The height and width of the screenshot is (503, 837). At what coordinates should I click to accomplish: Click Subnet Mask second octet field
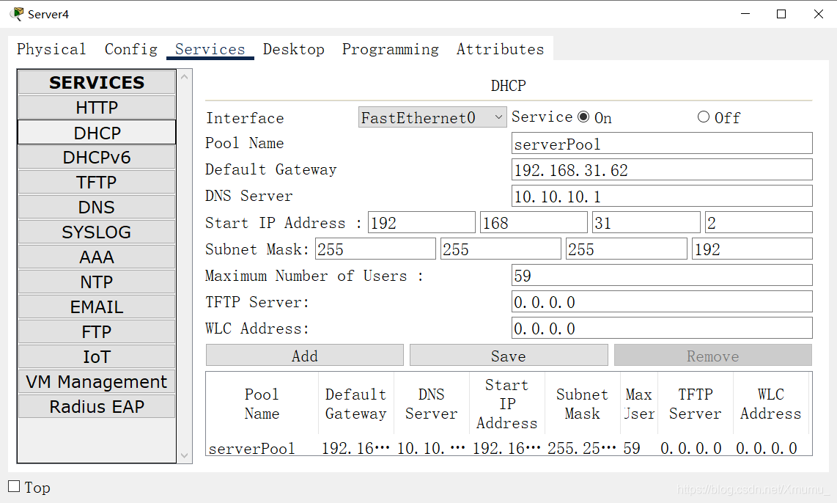[501, 249]
